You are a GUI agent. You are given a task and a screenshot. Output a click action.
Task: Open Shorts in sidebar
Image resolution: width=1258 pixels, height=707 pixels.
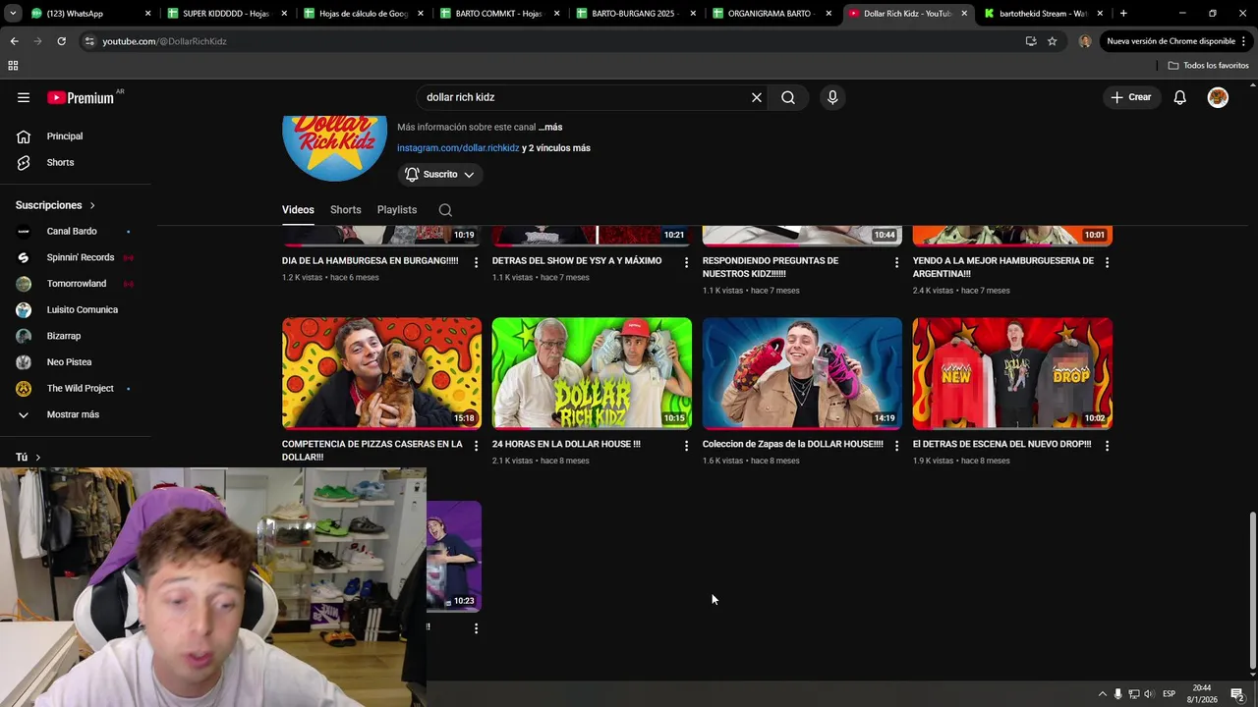[x=60, y=162]
